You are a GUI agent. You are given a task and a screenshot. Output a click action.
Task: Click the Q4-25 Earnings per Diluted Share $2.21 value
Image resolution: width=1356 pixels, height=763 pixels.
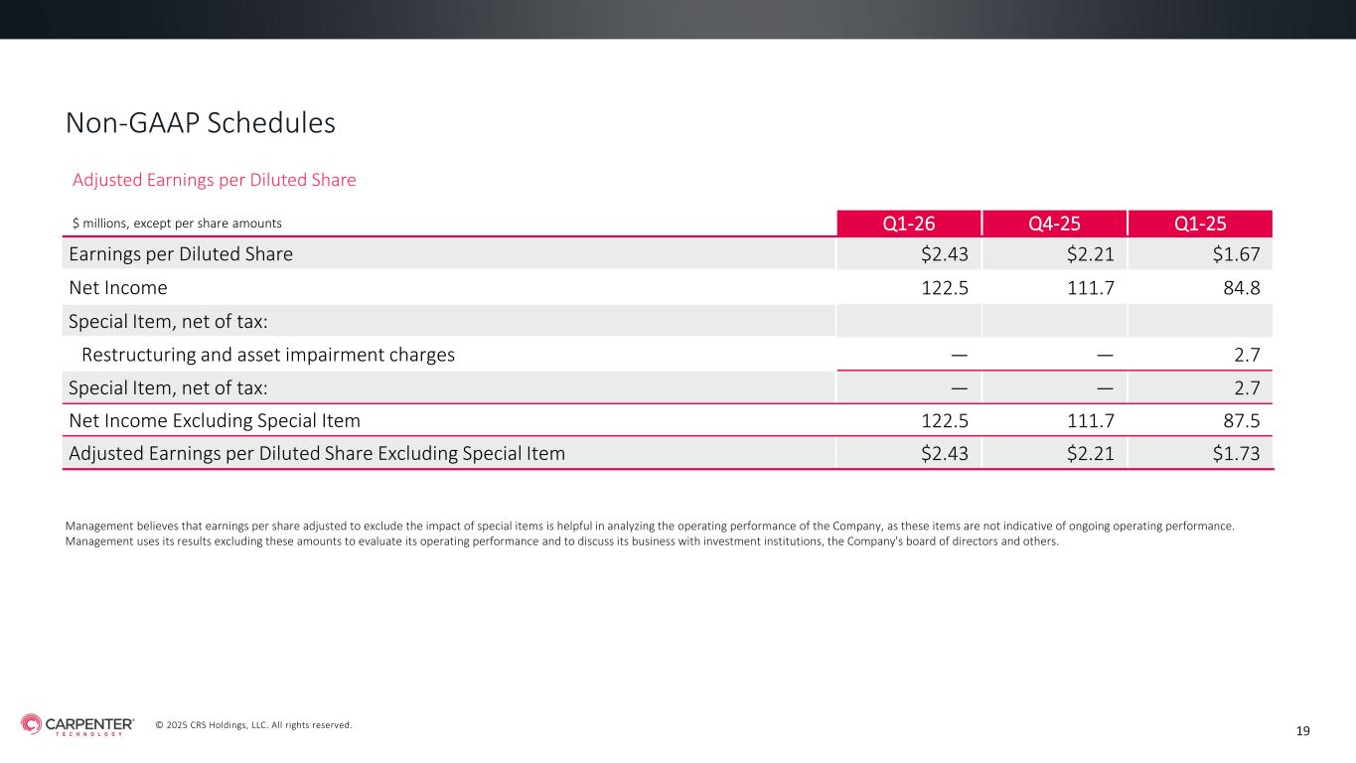tap(1090, 254)
